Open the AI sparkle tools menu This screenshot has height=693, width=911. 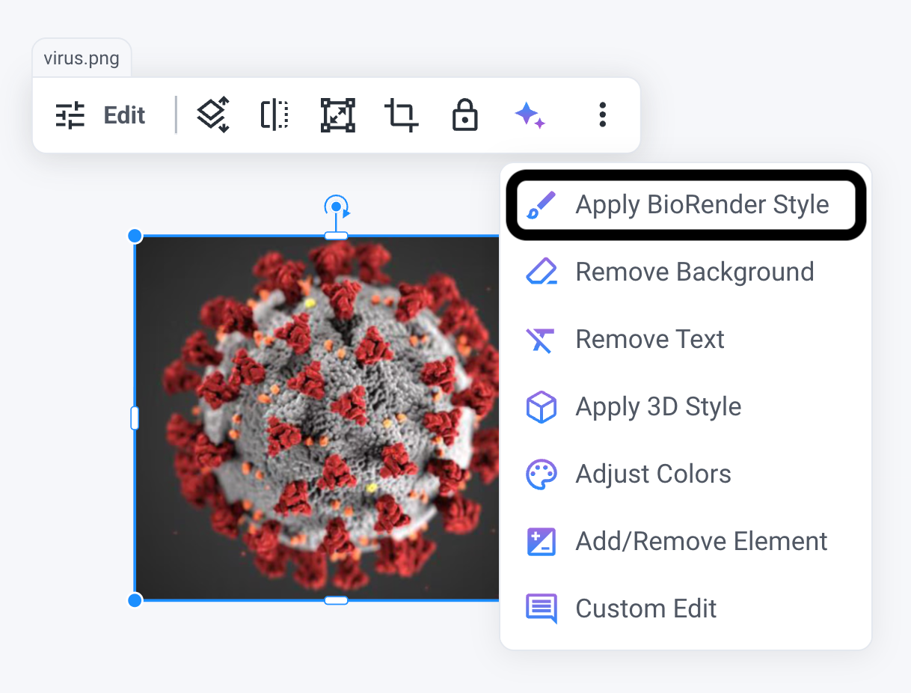530,115
